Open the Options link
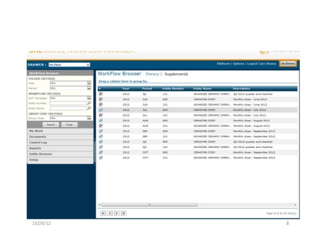Screen dimensions: 321x248 pyautogui.click(x=238, y=64)
